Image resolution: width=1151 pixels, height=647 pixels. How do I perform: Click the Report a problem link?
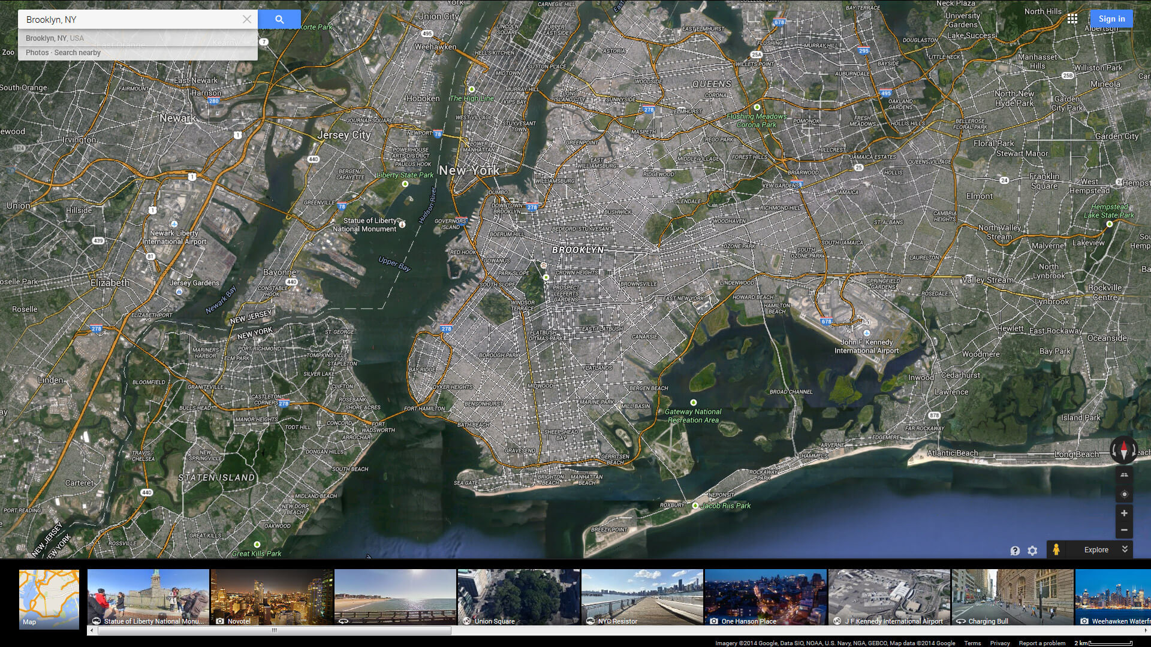click(1042, 643)
